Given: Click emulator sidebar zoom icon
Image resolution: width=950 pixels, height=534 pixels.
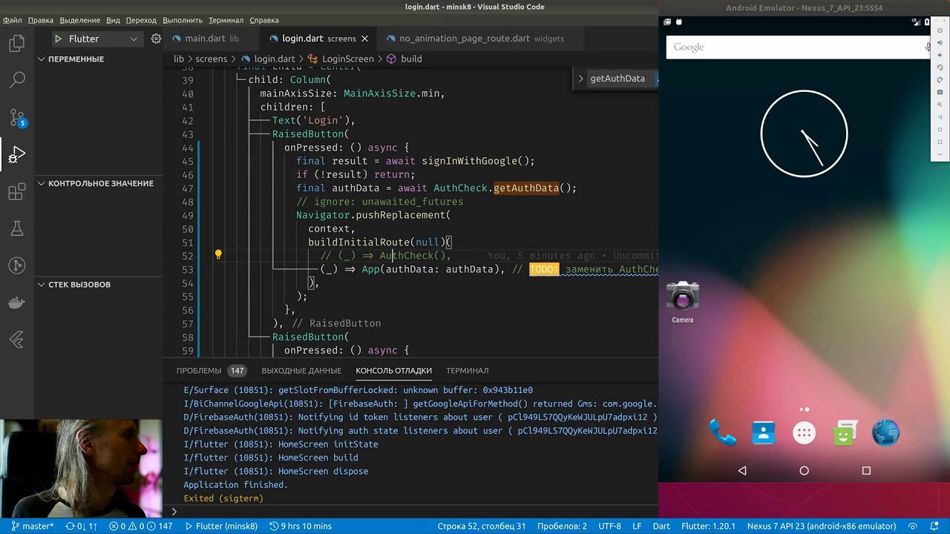Looking at the screenshot, I should tap(940, 105).
